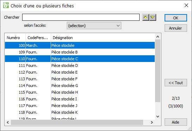Image resolution: width=192 pixels, height=131 pixels.
Task: Click the list scroll down arrow
Action: pos(158,117)
